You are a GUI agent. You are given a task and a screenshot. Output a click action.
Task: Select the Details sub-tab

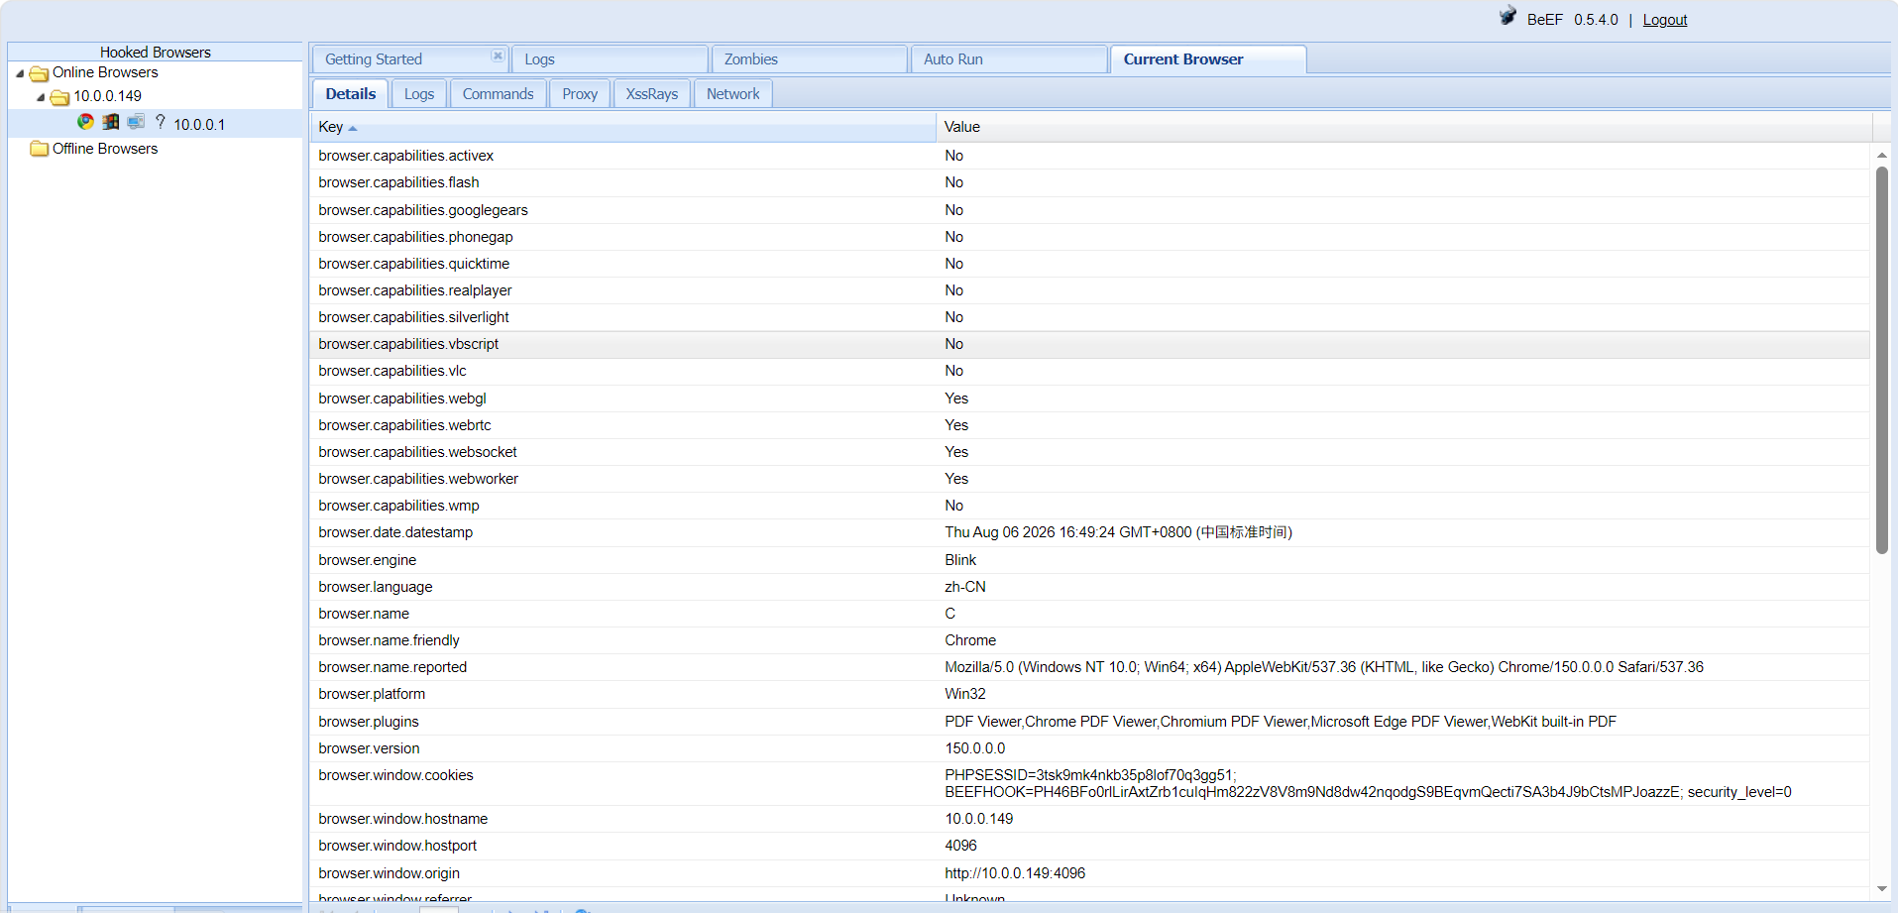(x=351, y=94)
